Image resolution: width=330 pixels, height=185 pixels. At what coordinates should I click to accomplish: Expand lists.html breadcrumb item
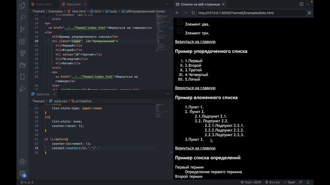tap(77, 11)
